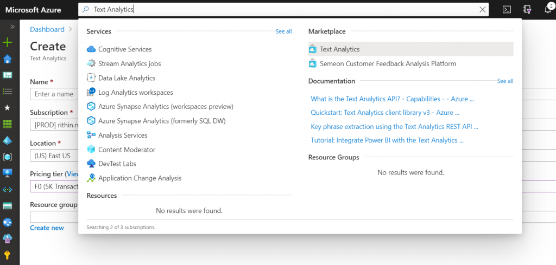
Task: Select Data Lake Analytics service
Action: point(127,78)
